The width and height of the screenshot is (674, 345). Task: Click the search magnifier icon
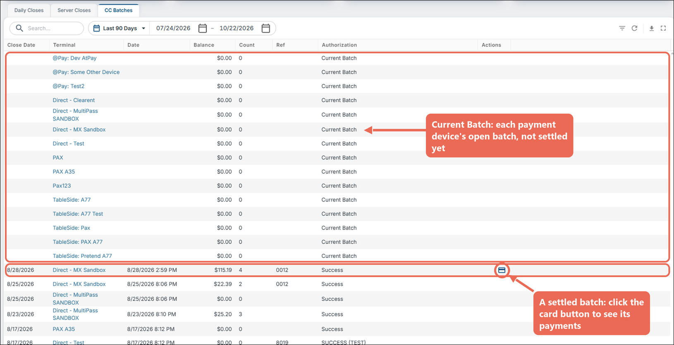(x=19, y=28)
